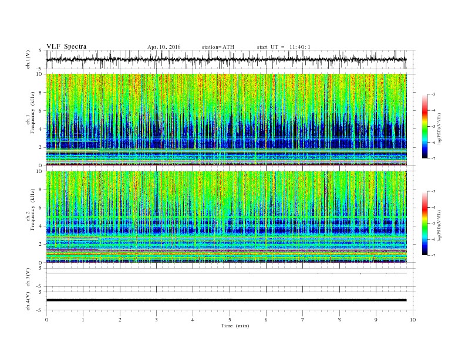
Task: Click the ch.2 spectrogram color scale bar
Action: (424, 223)
